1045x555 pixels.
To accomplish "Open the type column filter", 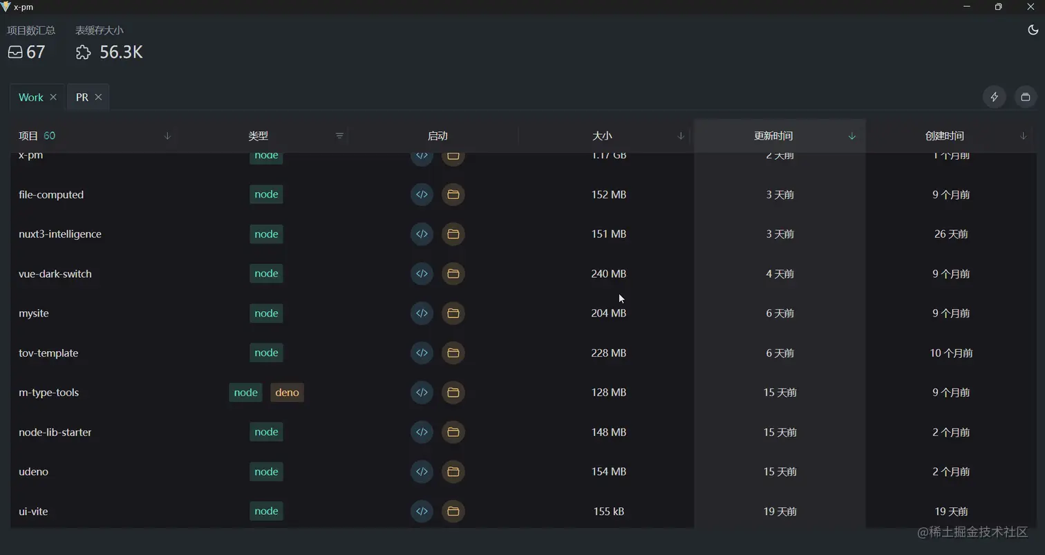I will [x=339, y=135].
